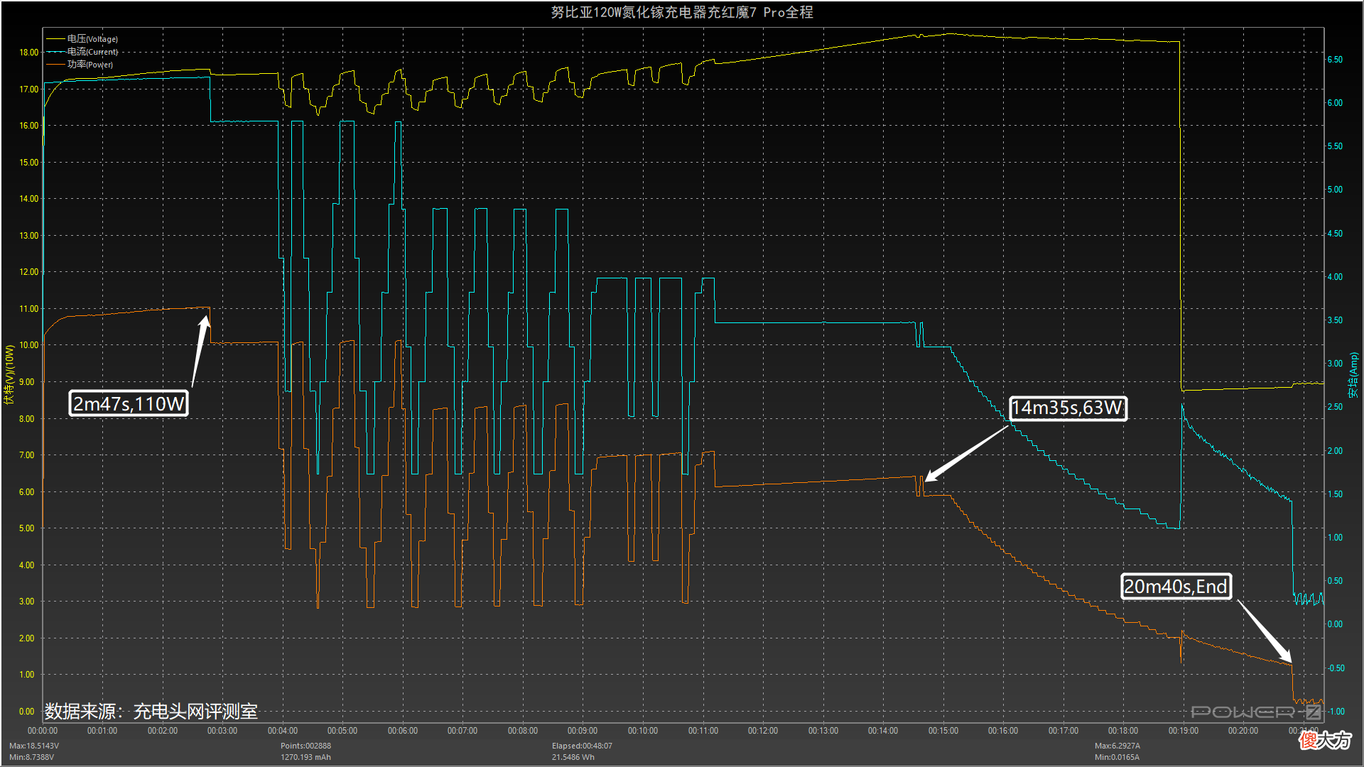This screenshot has height=767, width=1364.
Task: Click the Min:8.7388V status readout
Action: click(x=32, y=757)
